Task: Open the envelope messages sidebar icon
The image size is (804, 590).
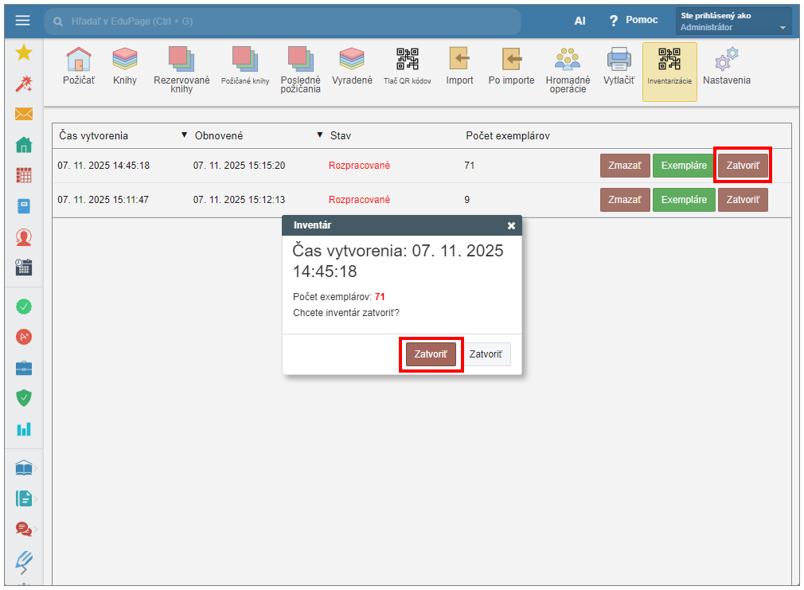Action: [x=24, y=114]
